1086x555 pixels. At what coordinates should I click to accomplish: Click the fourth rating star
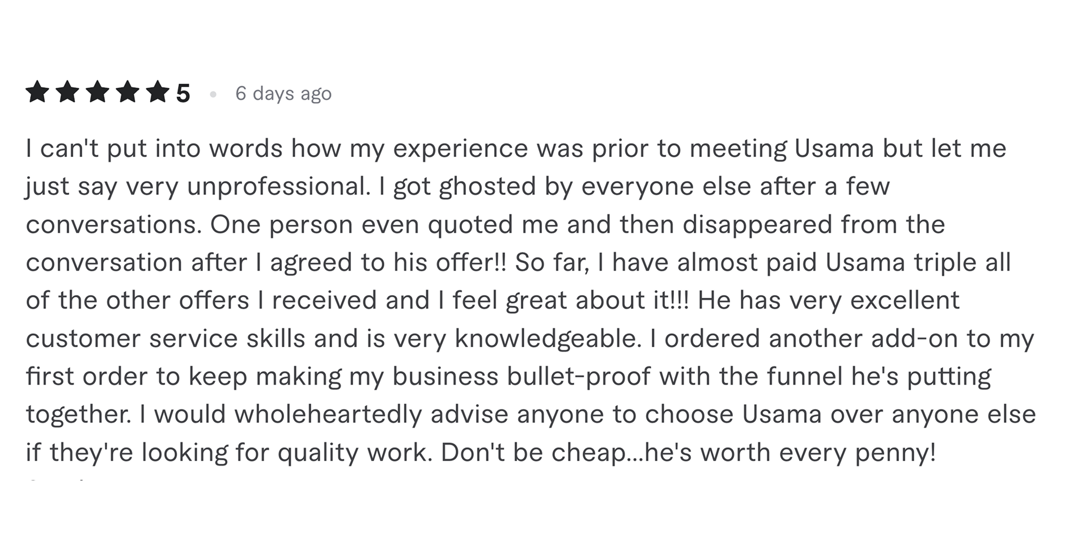tap(128, 92)
